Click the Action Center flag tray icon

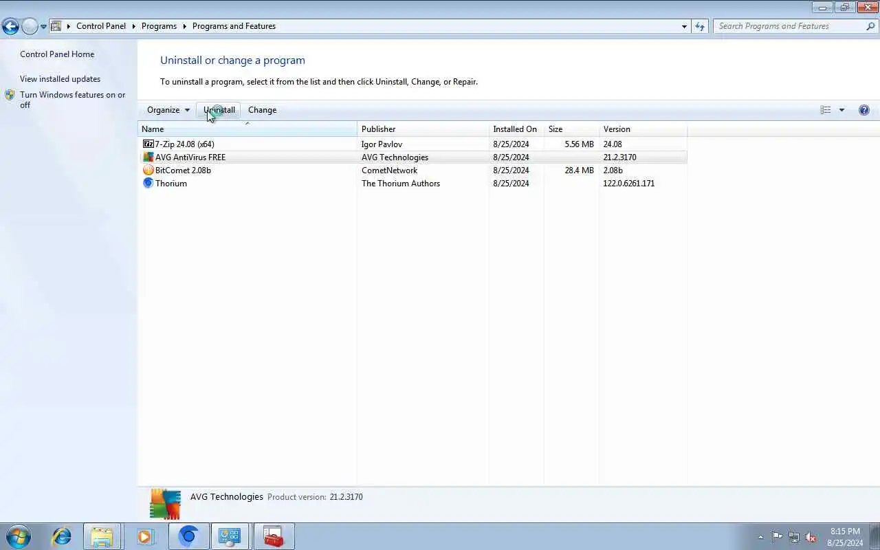(777, 538)
